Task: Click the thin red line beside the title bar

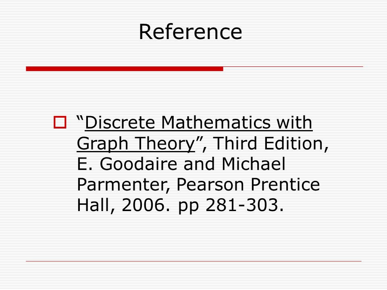Action: [x=293, y=66]
